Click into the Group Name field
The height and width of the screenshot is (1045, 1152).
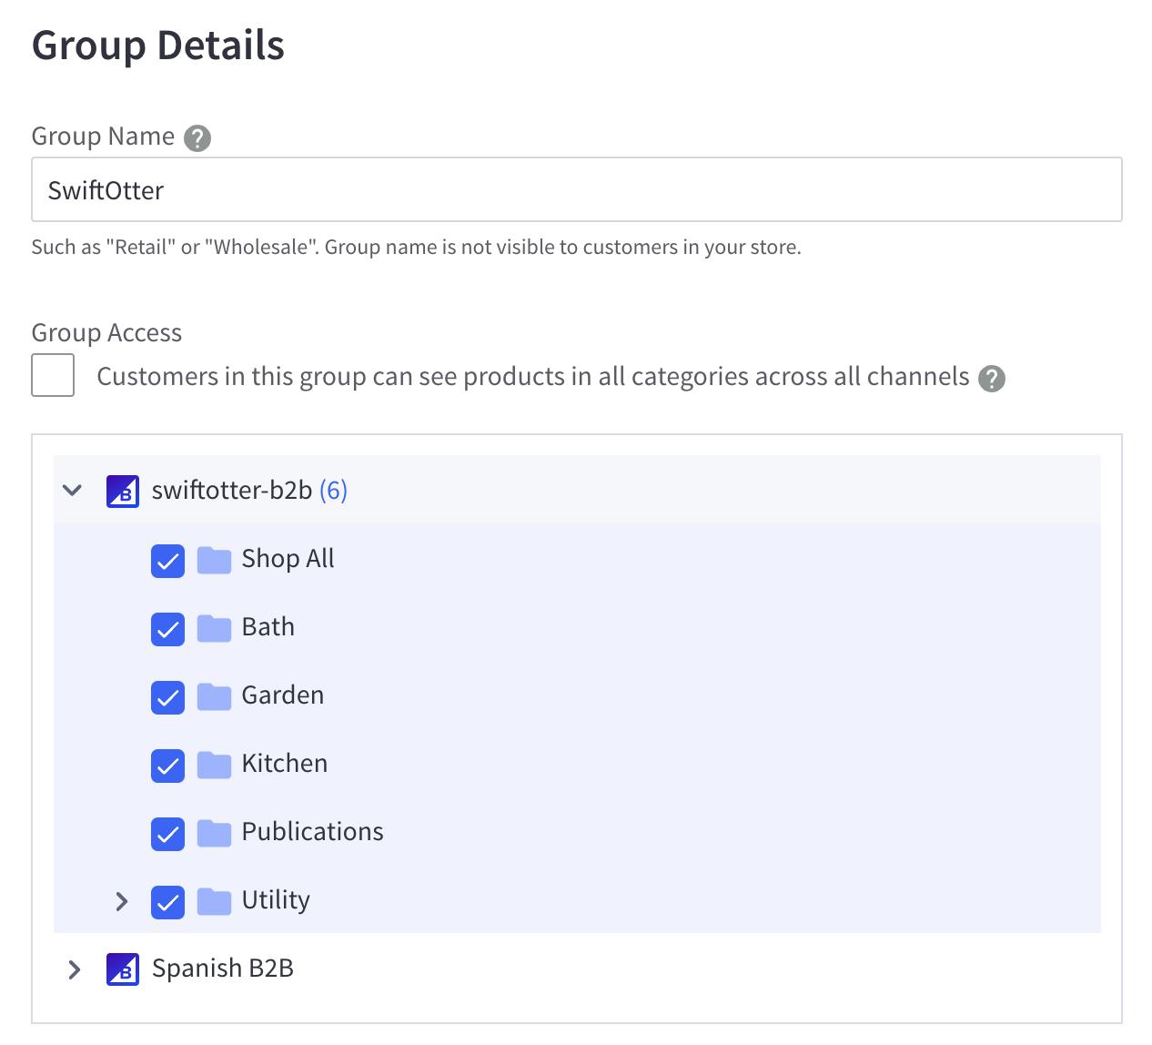(x=577, y=189)
